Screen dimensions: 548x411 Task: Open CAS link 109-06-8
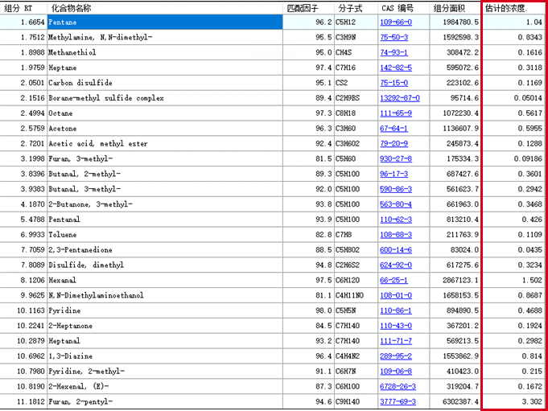(x=396, y=372)
